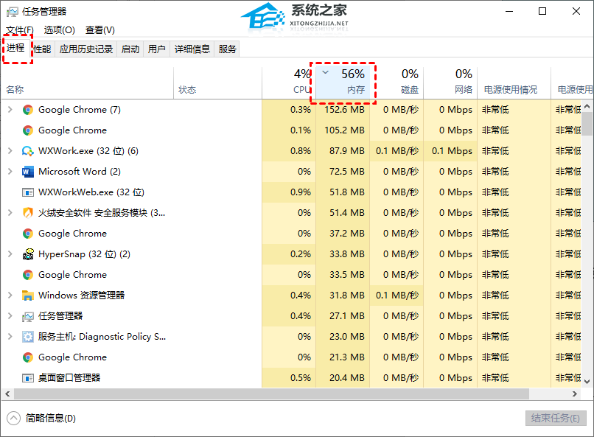Viewport: 594px width, 437px height.
Task: Open the 选项(O) menu
Action: pos(60,30)
